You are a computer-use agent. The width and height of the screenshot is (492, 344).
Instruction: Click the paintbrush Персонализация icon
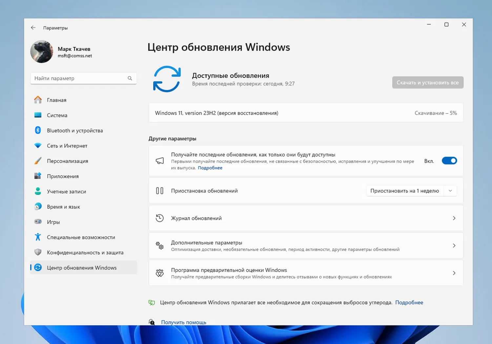click(x=38, y=161)
